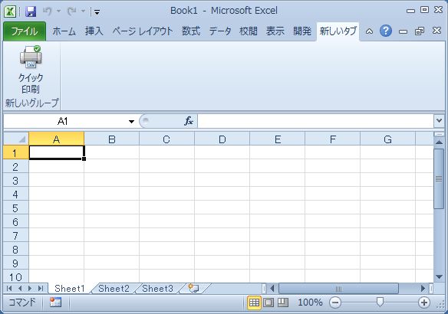The height and width of the screenshot is (314, 448).
Task: Click the Undo arrow icon
Action: pos(47,11)
